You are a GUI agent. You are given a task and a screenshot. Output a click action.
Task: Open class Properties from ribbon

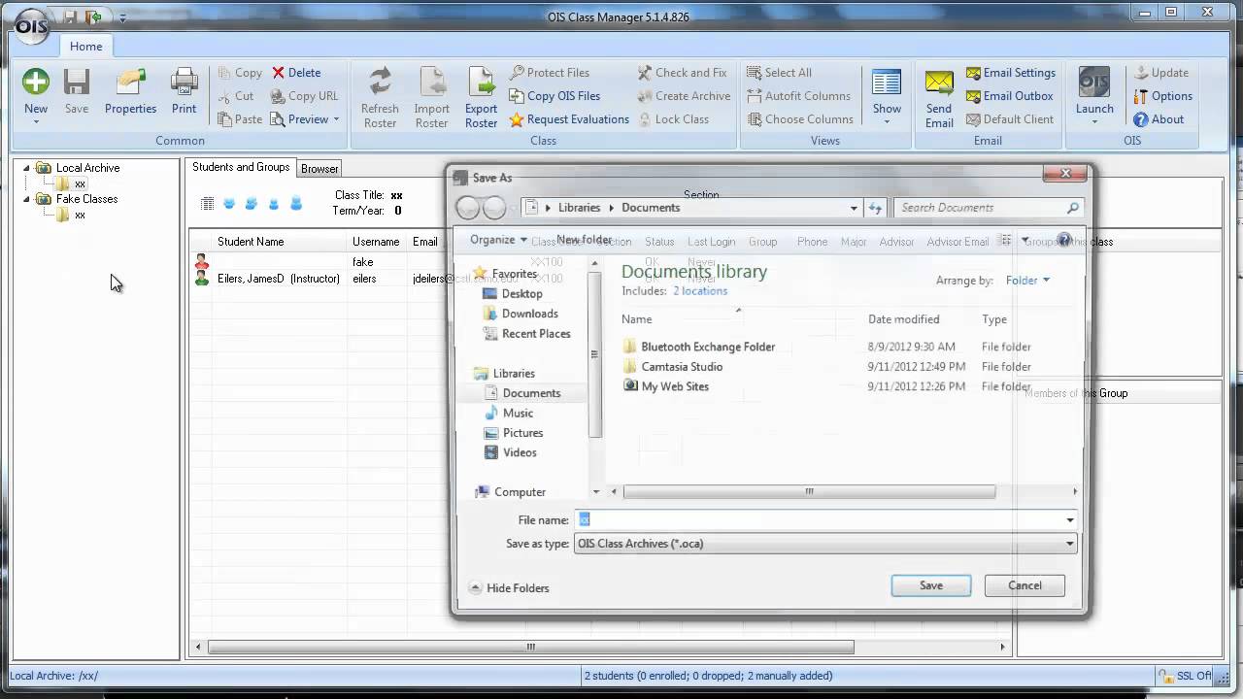point(130,92)
